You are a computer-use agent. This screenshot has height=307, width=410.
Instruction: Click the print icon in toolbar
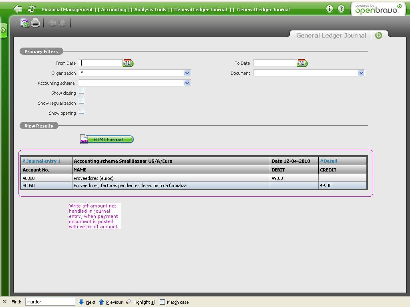point(35,23)
